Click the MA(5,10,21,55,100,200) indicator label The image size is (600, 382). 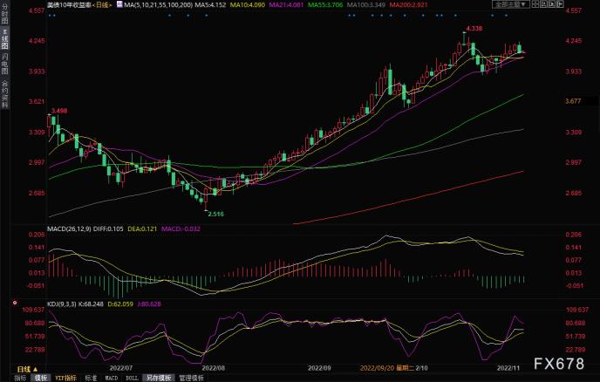[159, 5]
